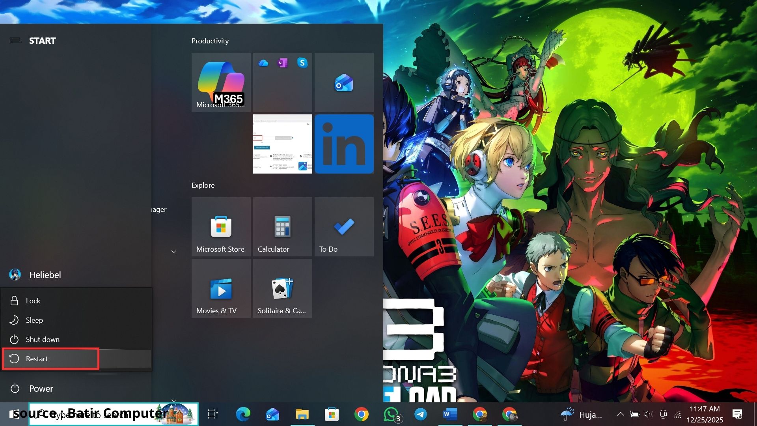Click the Productivity group heading
This screenshot has width=757, height=426.
pyautogui.click(x=210, y=41)
